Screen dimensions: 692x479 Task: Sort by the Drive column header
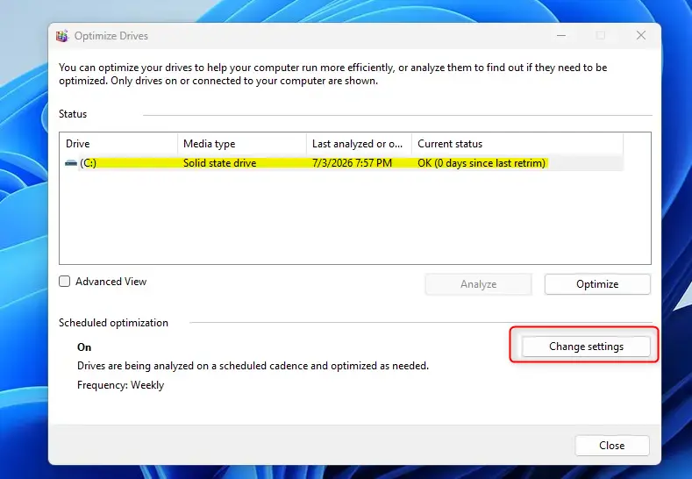(118, 144)
